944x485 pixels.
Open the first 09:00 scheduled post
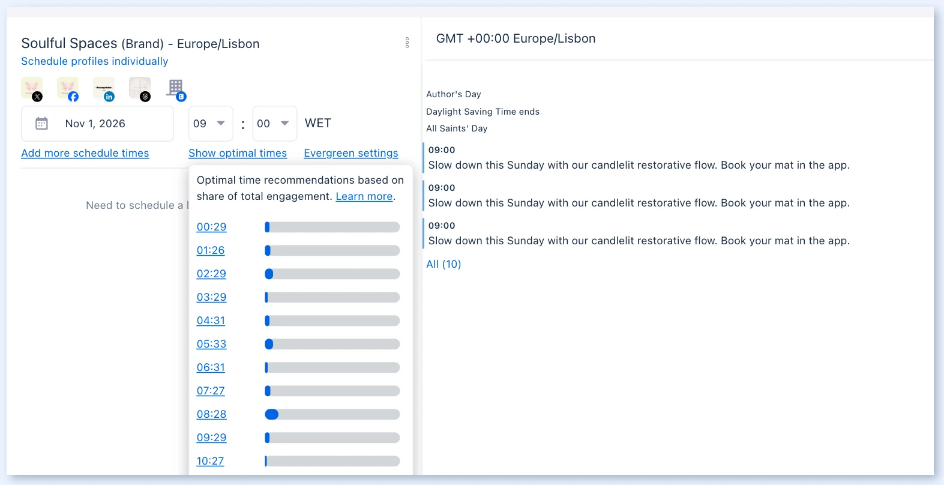pos(639,158)
